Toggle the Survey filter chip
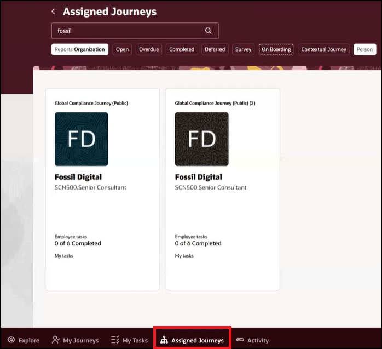Image resolution: width=382 pixels, height=349 pixels. click(x=243, y=49)
